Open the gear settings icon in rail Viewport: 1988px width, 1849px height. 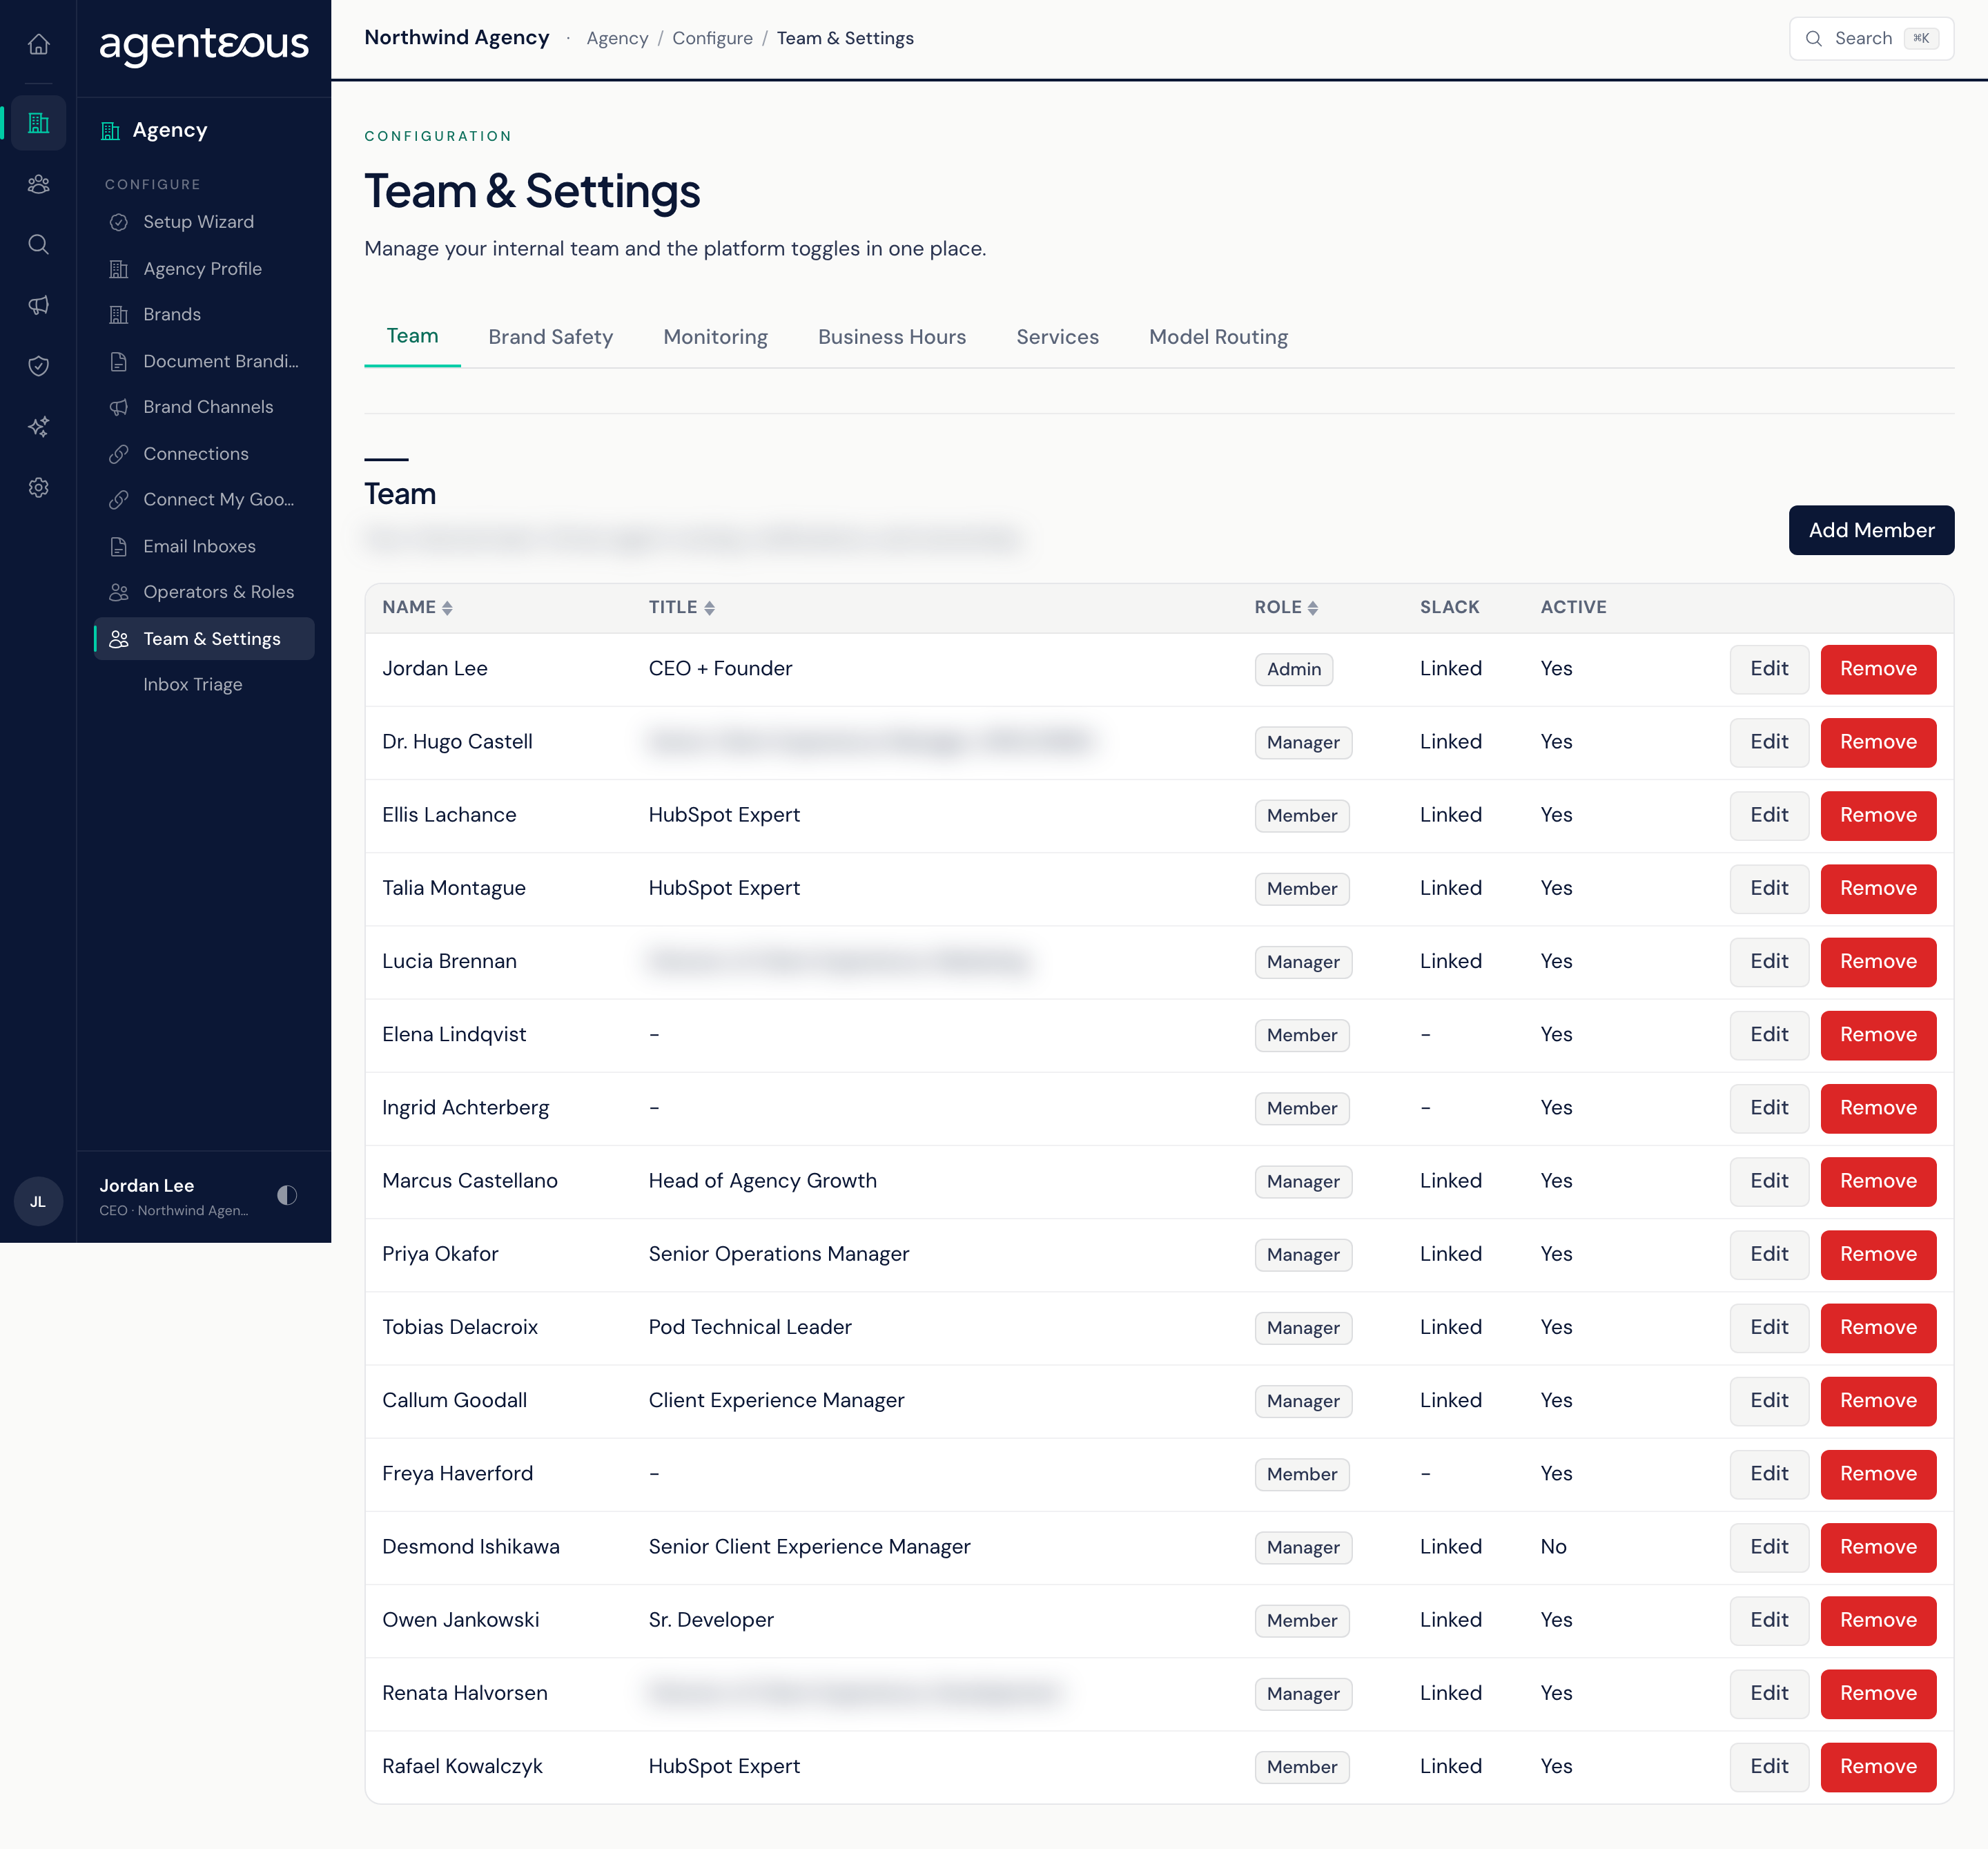[38, 487]
